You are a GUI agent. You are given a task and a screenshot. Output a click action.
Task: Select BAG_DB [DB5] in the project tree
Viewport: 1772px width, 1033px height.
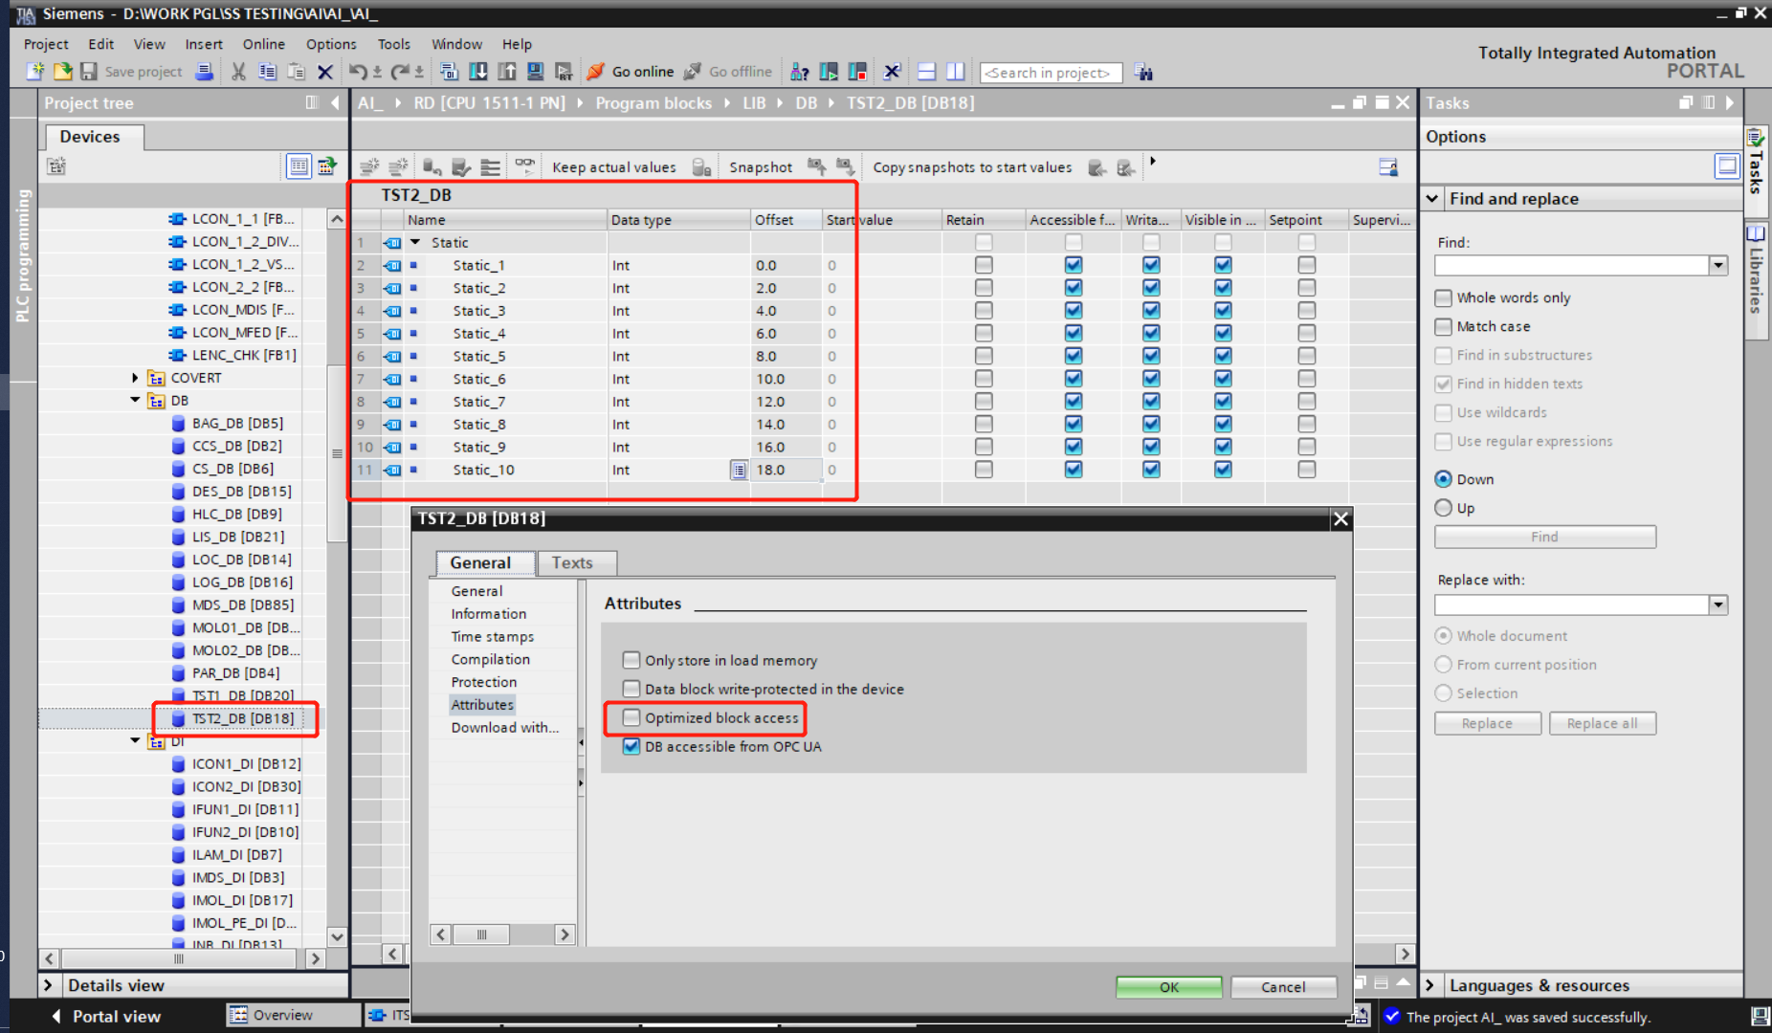point(237,423)
